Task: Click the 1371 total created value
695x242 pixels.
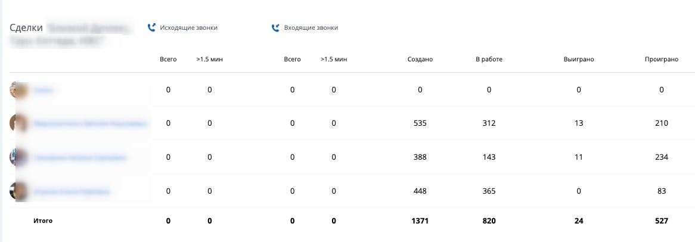Action: 420,221
